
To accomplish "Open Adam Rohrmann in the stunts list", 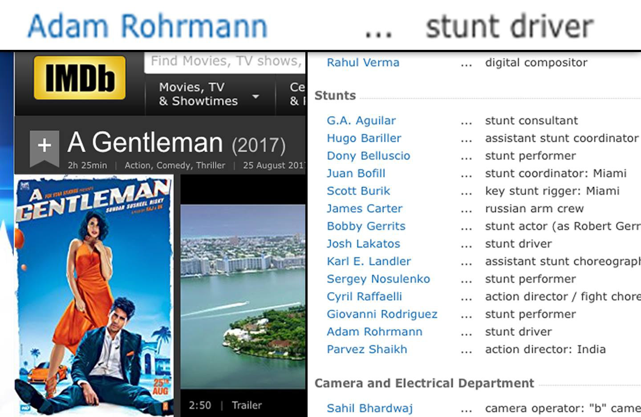I will 374,332.
